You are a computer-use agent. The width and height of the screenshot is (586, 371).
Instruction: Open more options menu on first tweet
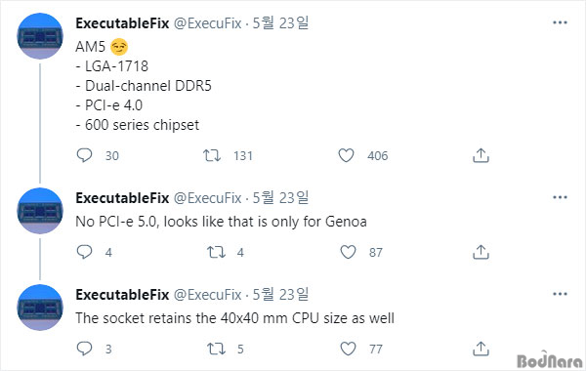(x=560, y=22)
